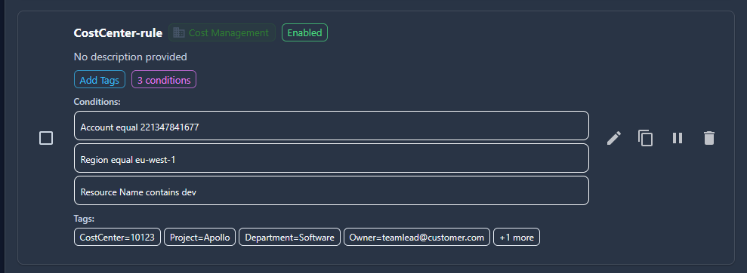Open the 3 conditions badge
This screenshot has height=273, width=747.
[x=164, y=80]
